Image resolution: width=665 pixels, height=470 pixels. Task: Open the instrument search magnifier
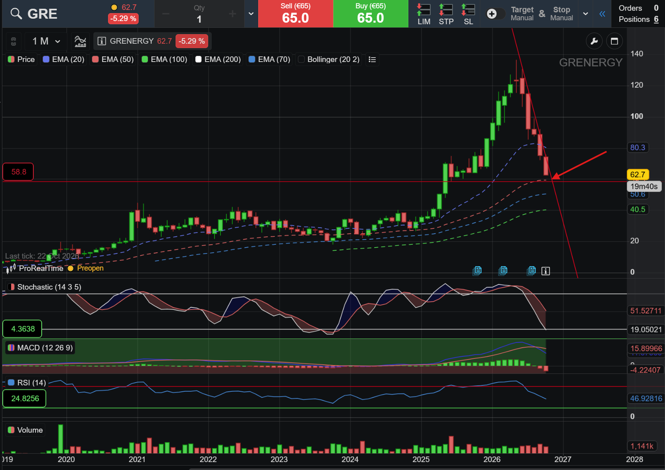(x=16, y=14)
